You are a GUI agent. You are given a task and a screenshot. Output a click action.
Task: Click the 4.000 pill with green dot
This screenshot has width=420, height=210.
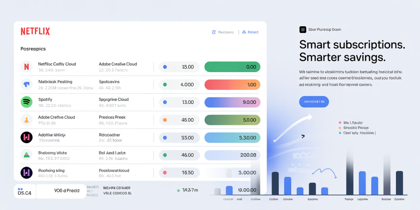179,84
